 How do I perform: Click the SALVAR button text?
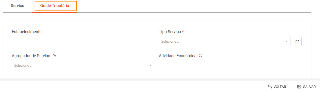click(309, 87)
